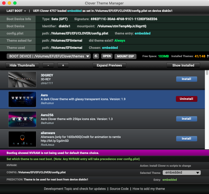Click the OPEN button
The width and height of the screenshot is (209, 194).
coord(107,56)
